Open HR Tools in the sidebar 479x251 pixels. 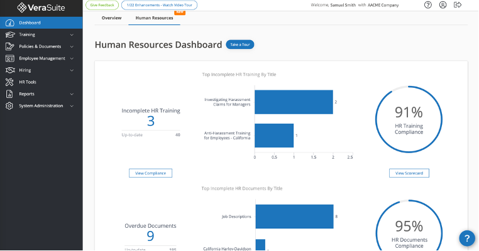pyautogui.click(x=41, y=82)
